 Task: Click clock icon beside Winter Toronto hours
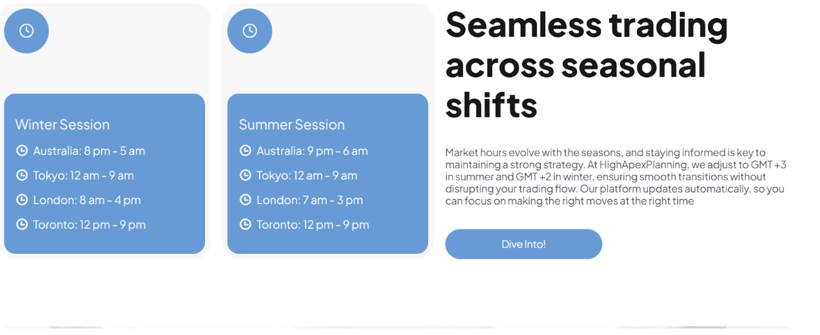(22, 224)
